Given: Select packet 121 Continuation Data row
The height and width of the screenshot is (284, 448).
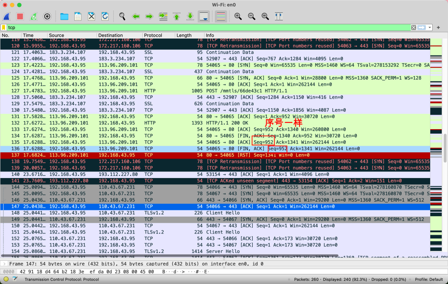Looking at the screenshot, I should click(x=215, y=52).
